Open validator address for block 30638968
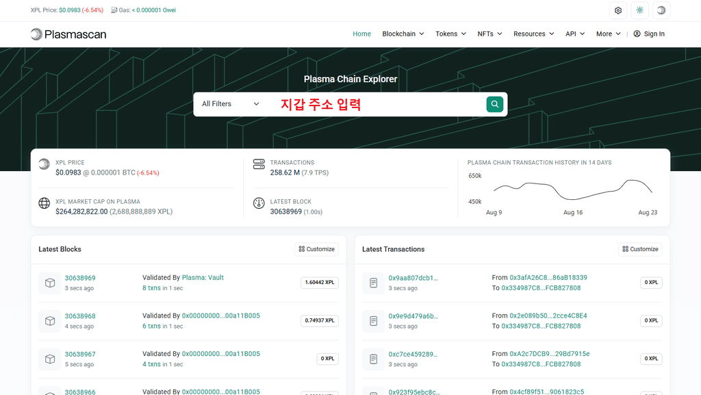 (x=221, y=316)
